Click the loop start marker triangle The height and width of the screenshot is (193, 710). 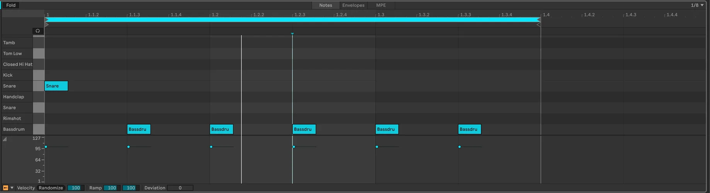[46, 19]
